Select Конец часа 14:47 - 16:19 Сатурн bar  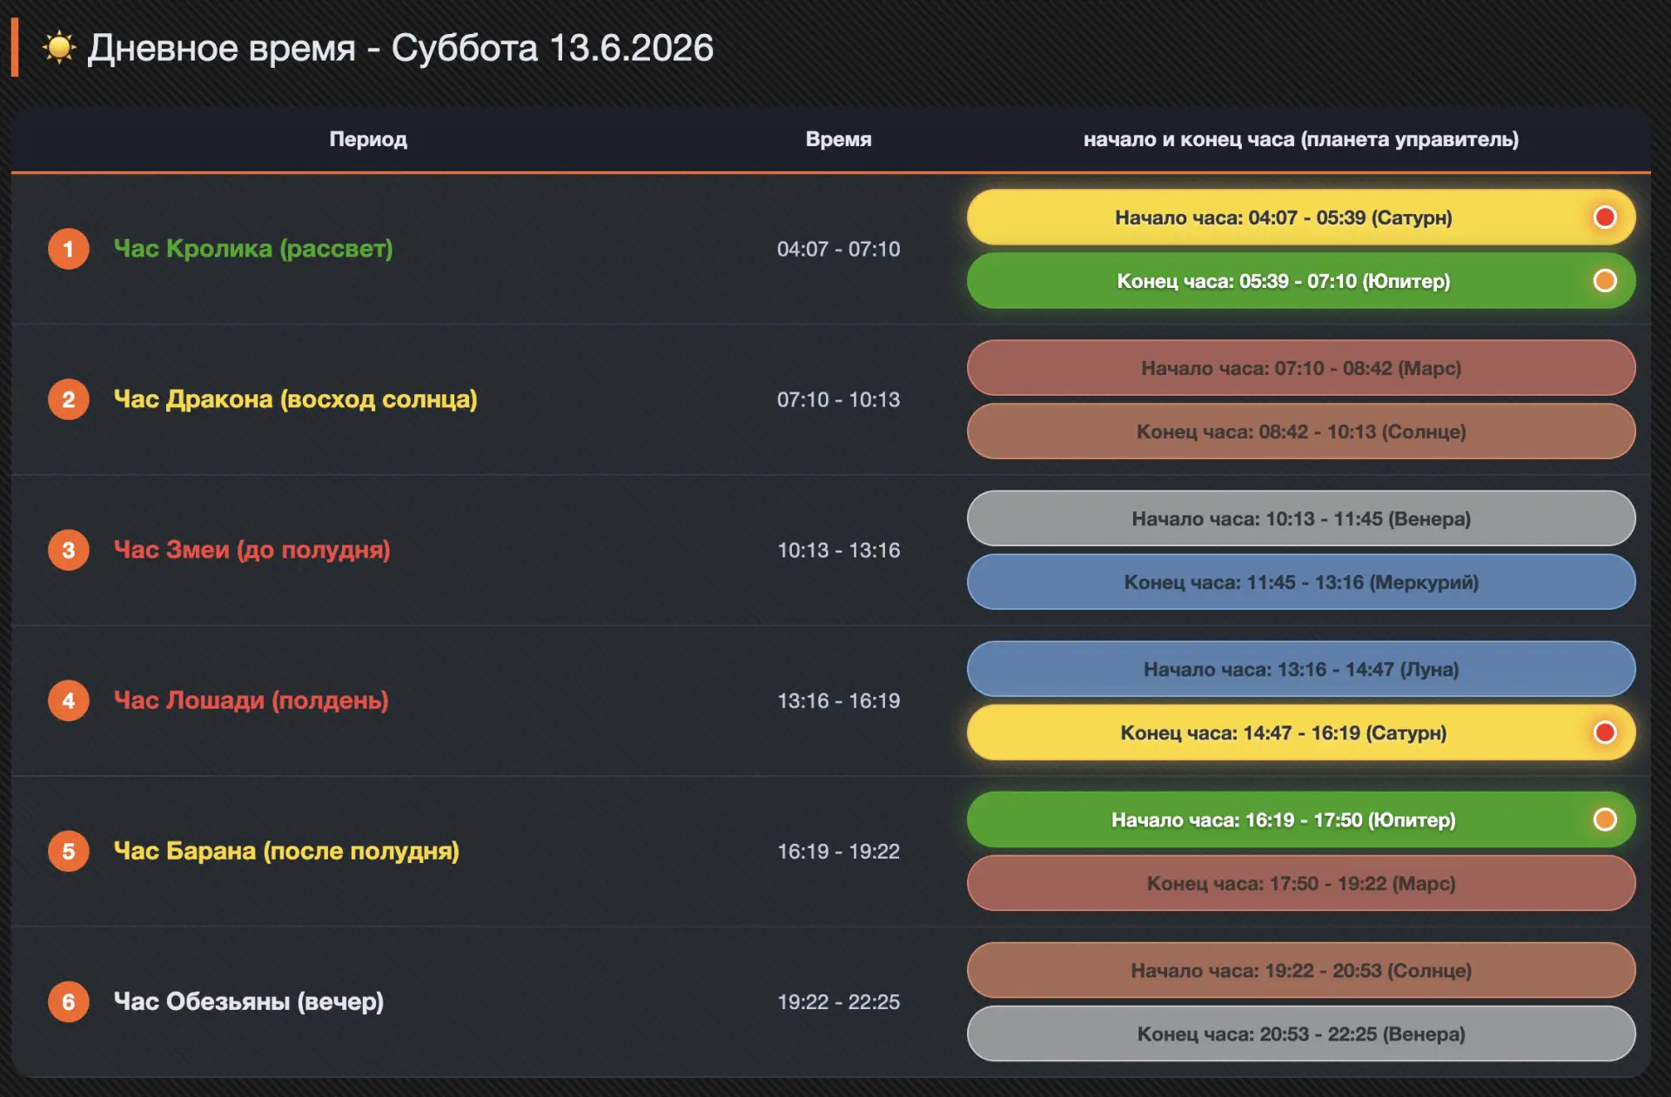pos(1301,732)
